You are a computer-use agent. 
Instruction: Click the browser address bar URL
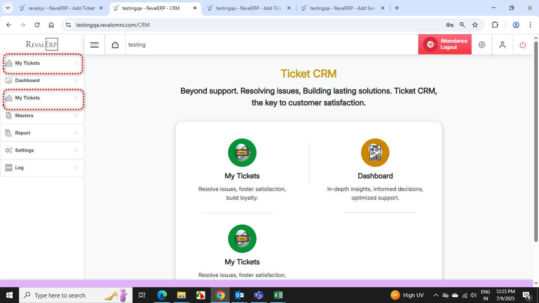click(113, 25)
